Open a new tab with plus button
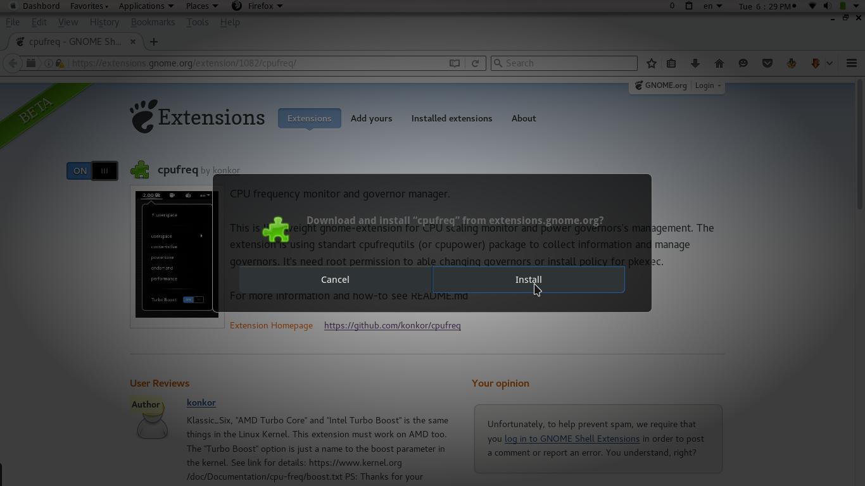This screenshot has width=865, height=486. coord(153,42)
